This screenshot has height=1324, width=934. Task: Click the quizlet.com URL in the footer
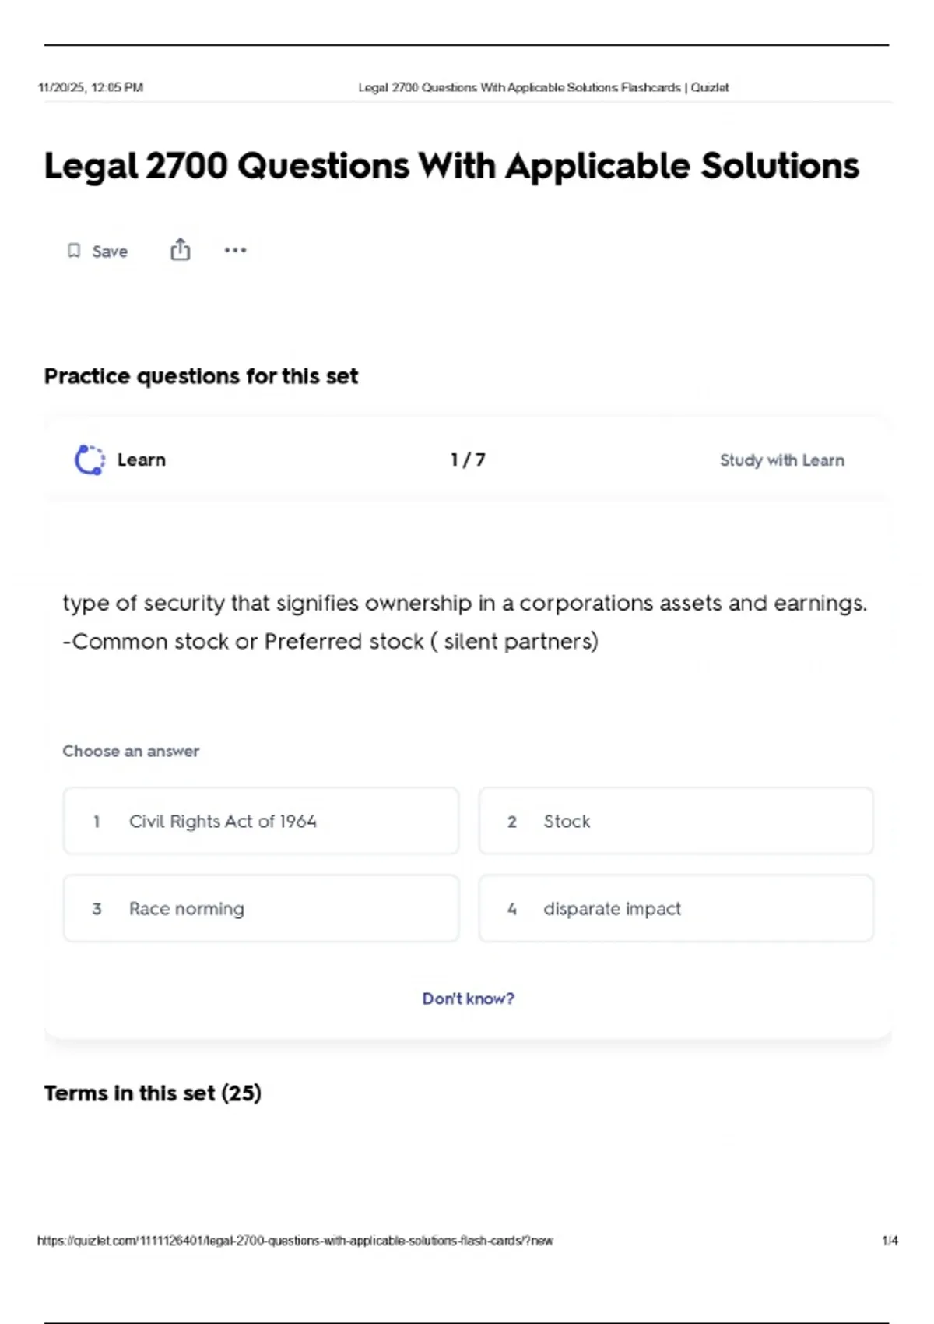pos(295,1241)
